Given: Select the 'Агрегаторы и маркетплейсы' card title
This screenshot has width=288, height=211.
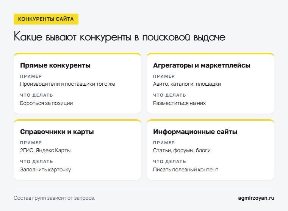Looking at the screenshot, I should point(202,65).
